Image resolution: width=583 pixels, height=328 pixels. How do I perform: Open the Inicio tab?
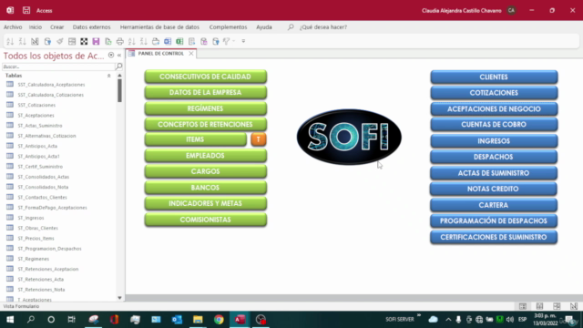36,27
